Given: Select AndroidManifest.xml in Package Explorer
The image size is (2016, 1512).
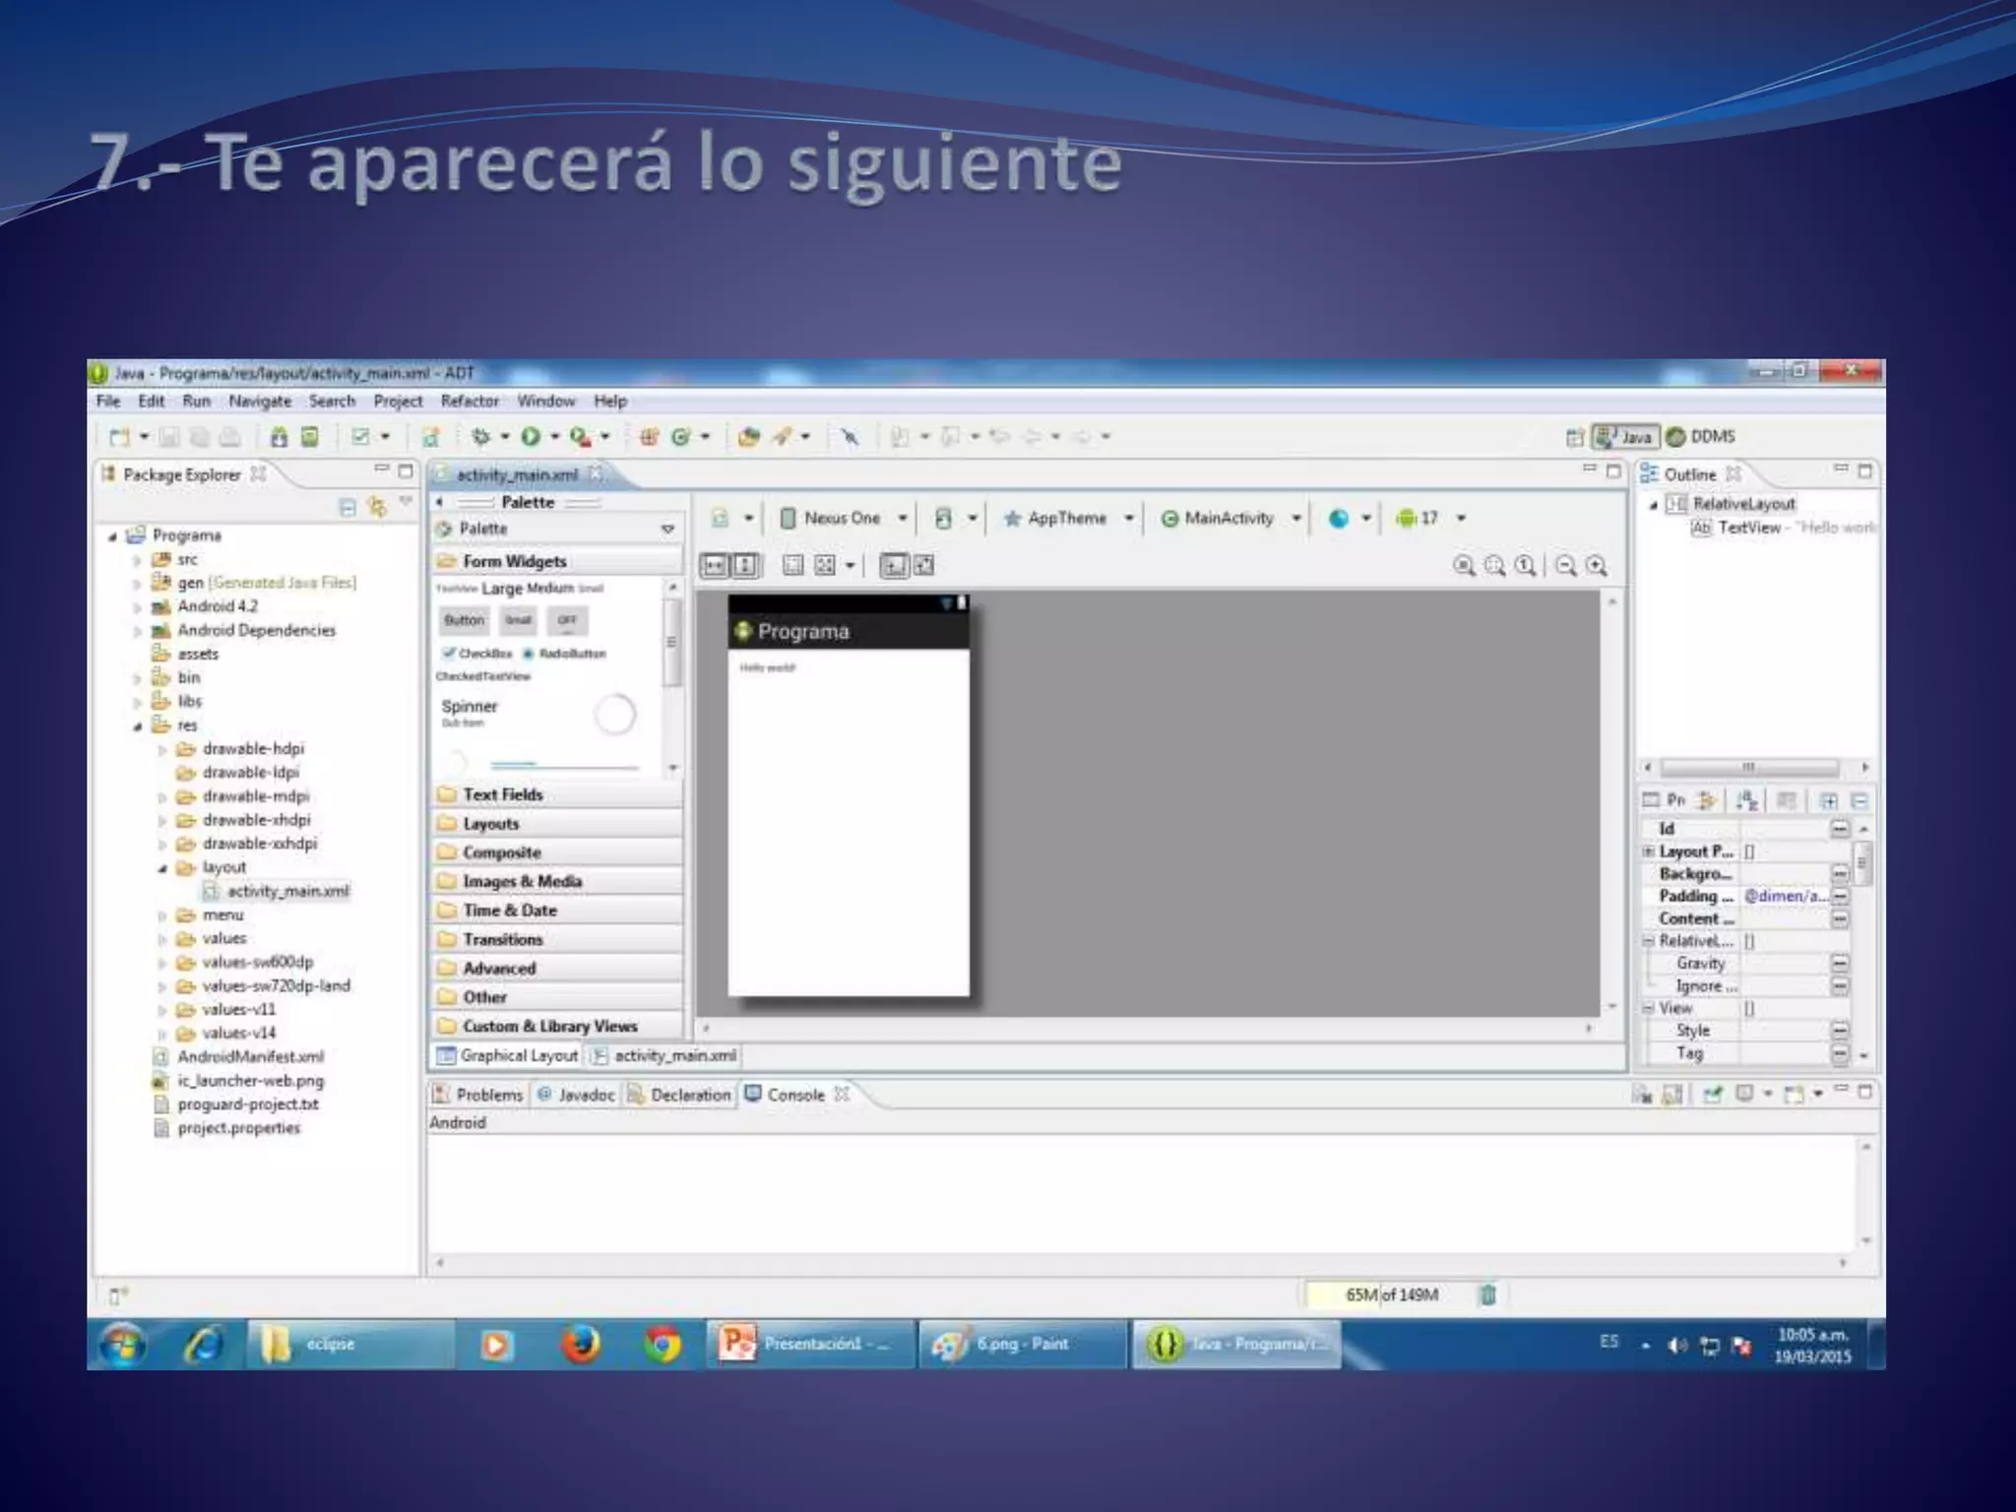Looking at the screenshot, I should [250, 1056].
